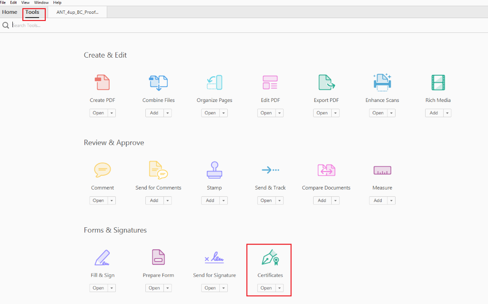
Task: Open the Organize Pages tool icon
Action: click(214, 82)
